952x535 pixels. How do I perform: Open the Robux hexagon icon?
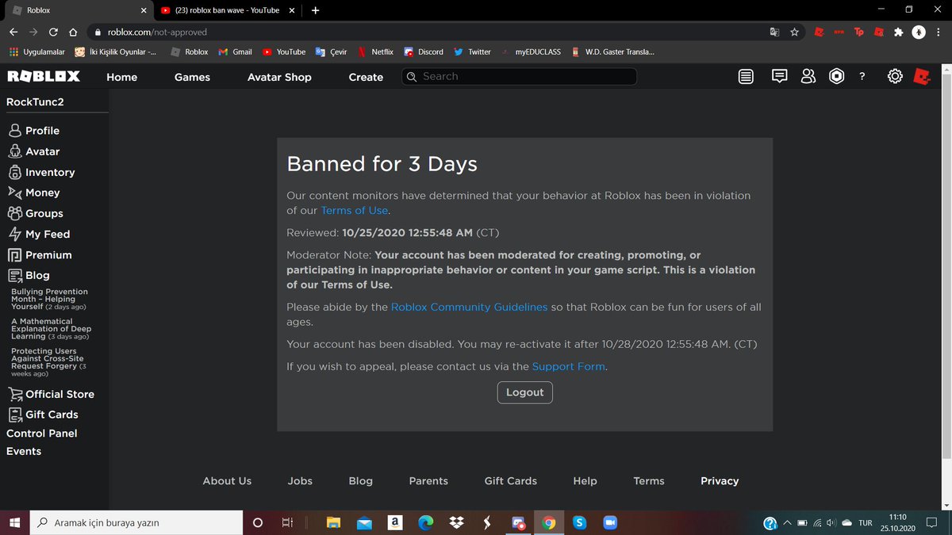click(x=836, y=77)
